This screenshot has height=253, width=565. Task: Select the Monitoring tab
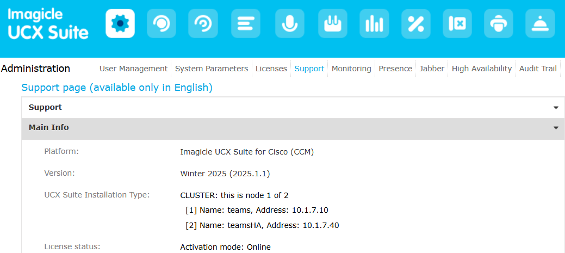(x=351, y=69)
